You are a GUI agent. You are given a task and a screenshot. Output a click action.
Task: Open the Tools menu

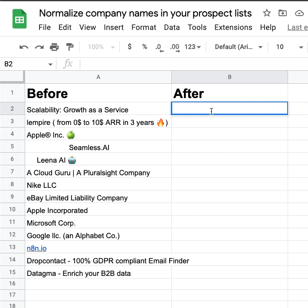pos(197,27)
